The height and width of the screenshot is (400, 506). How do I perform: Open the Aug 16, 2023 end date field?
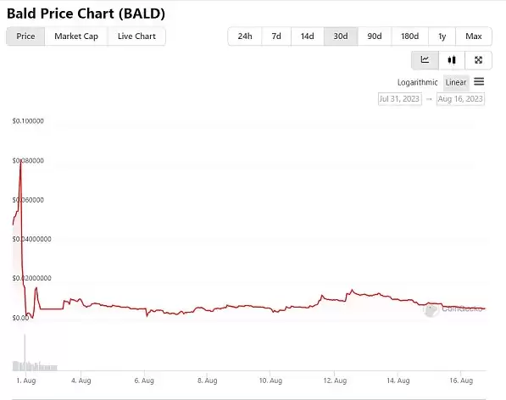[x=460, y=98]
